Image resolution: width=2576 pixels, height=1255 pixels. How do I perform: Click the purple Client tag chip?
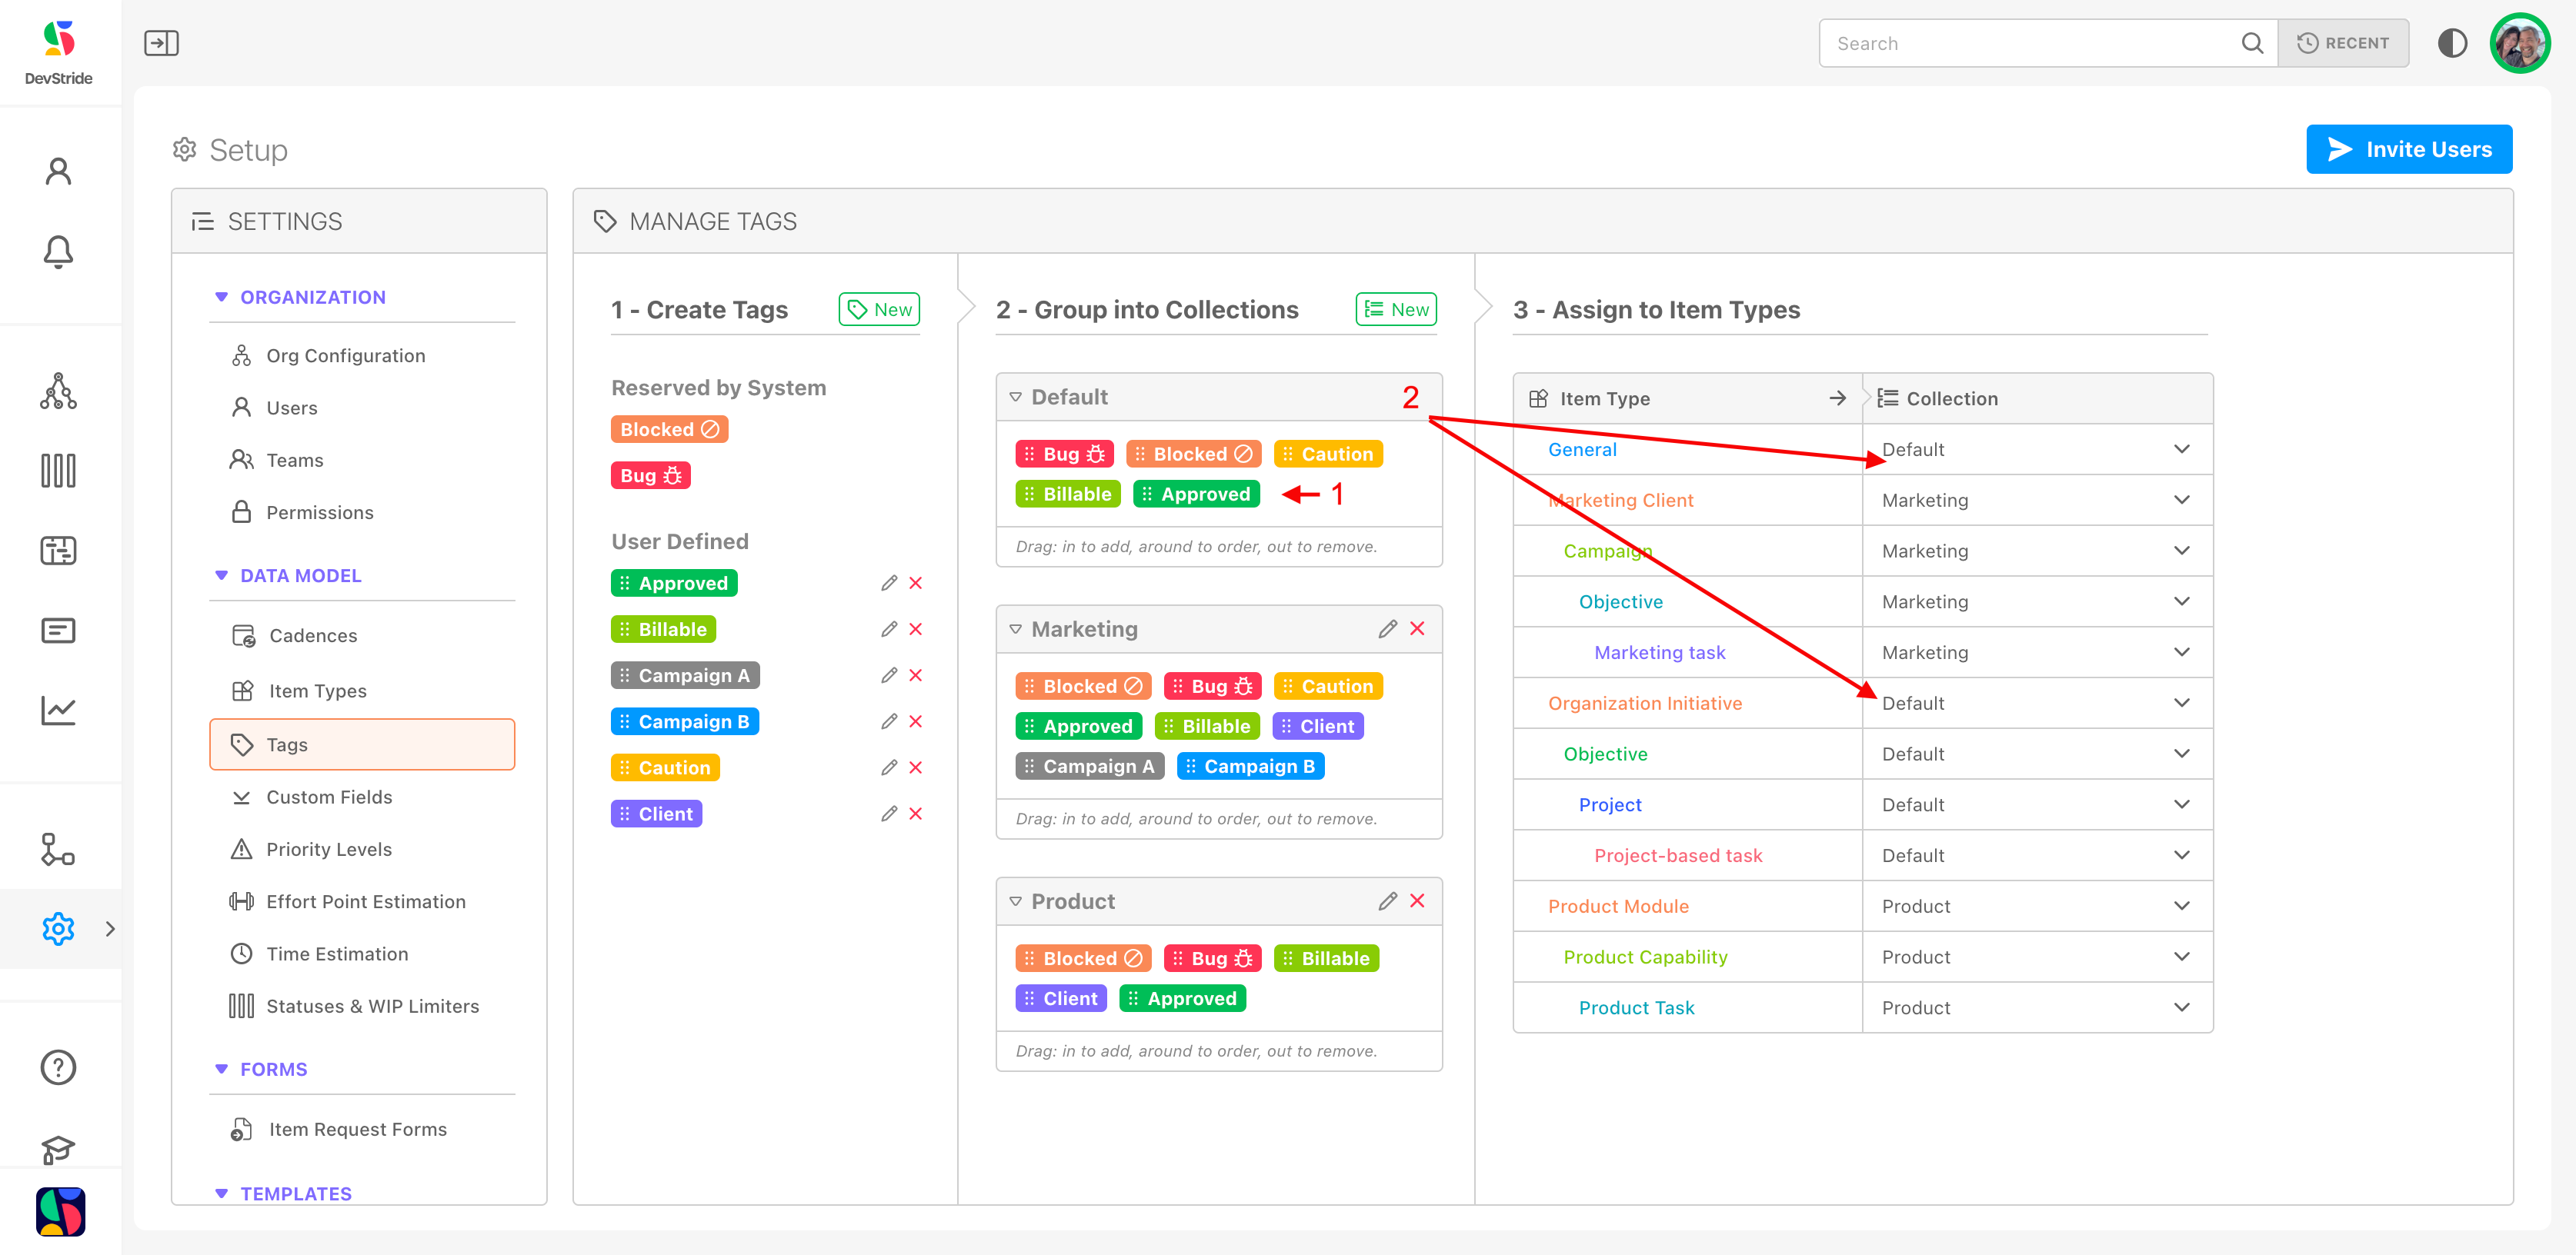pos(656,814)
